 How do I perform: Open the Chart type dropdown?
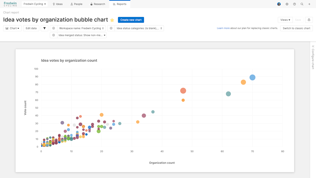(x=12, y=28)
